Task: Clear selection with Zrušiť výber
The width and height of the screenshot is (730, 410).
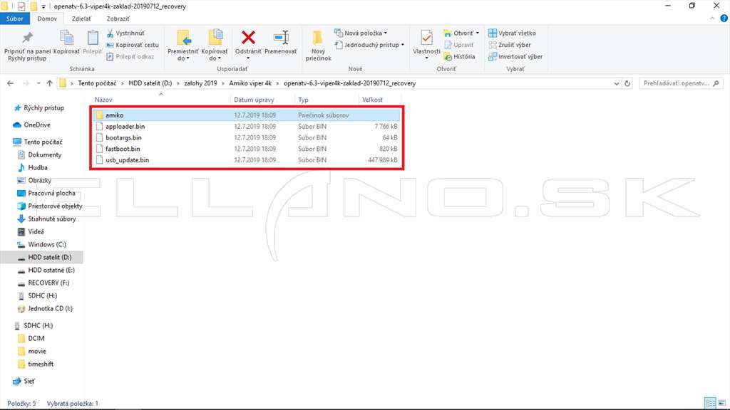Action: point(510,45)
